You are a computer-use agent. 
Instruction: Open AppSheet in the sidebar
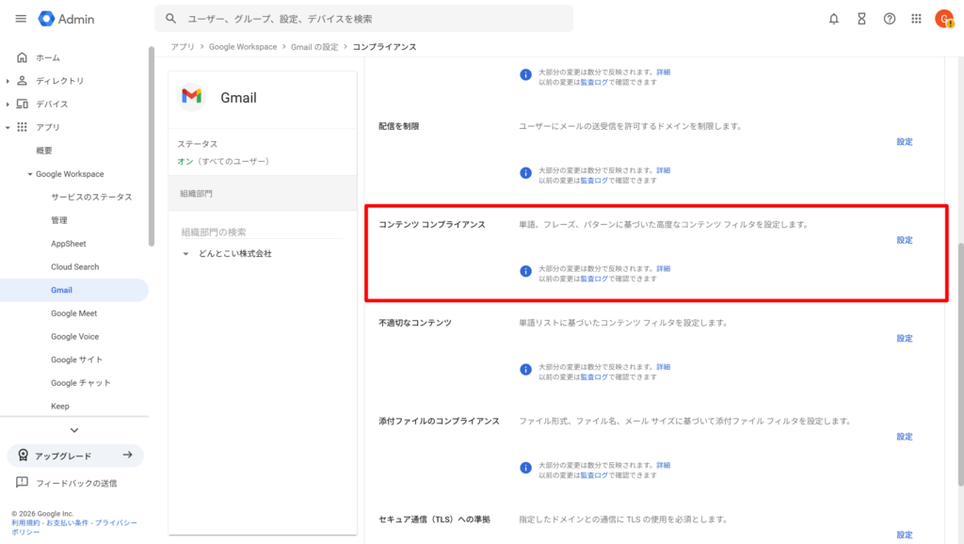68,244
